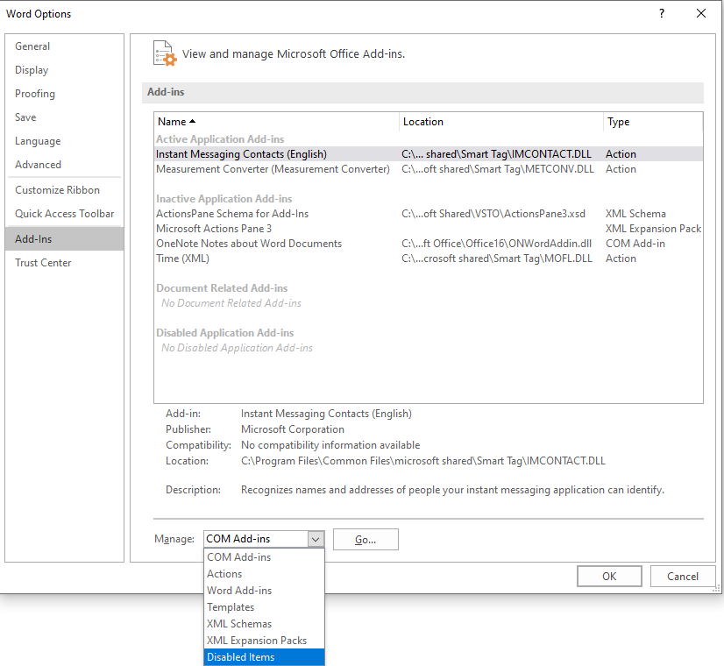Viewport: 724px width, 666px height.
Task: Click the ActionsPane3.xsd location cell
Action: point(493,214)
